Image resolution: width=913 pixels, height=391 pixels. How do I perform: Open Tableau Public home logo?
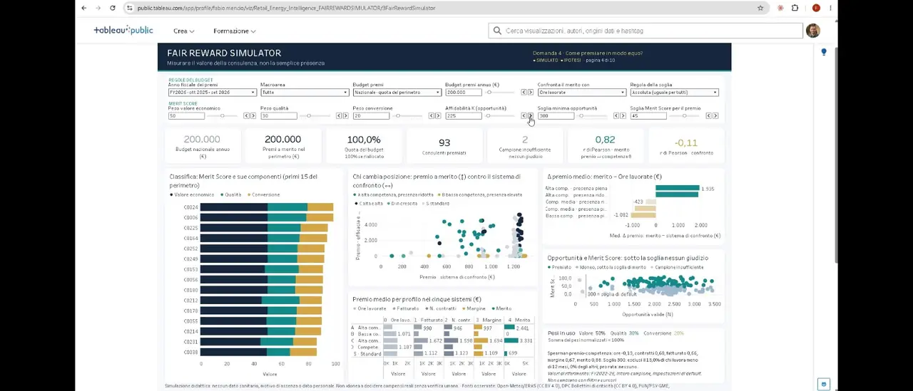tap(123, 31)
